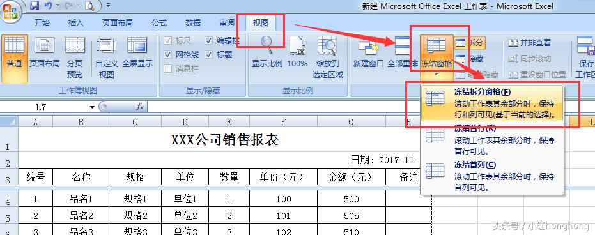Screen dimensions: 595x235
Task: Click 并排查看 button
Action: point(529,43)
